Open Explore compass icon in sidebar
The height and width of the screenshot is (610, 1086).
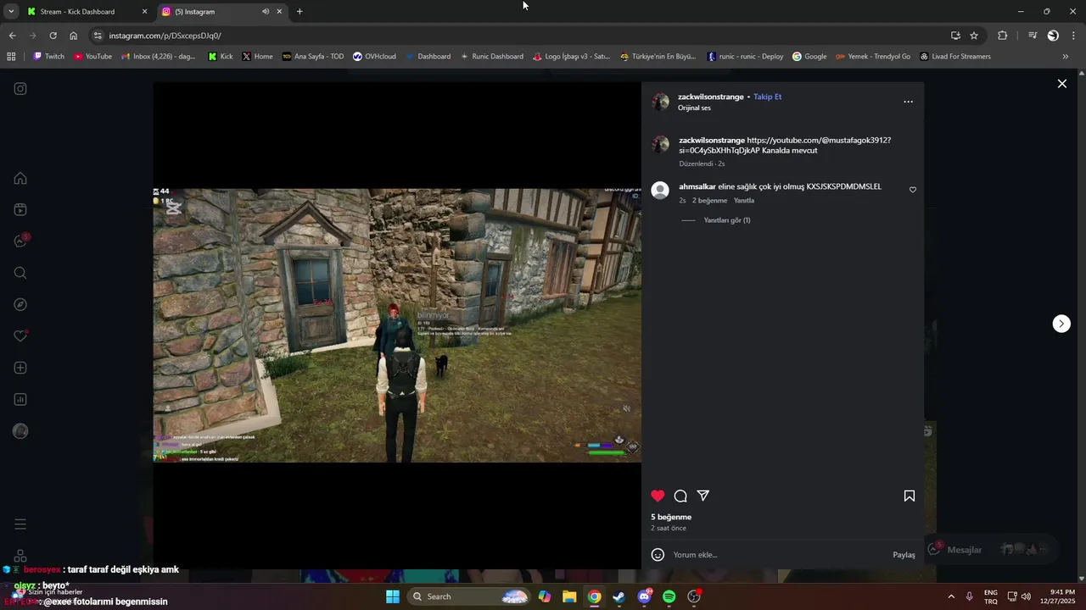[20, 304]
